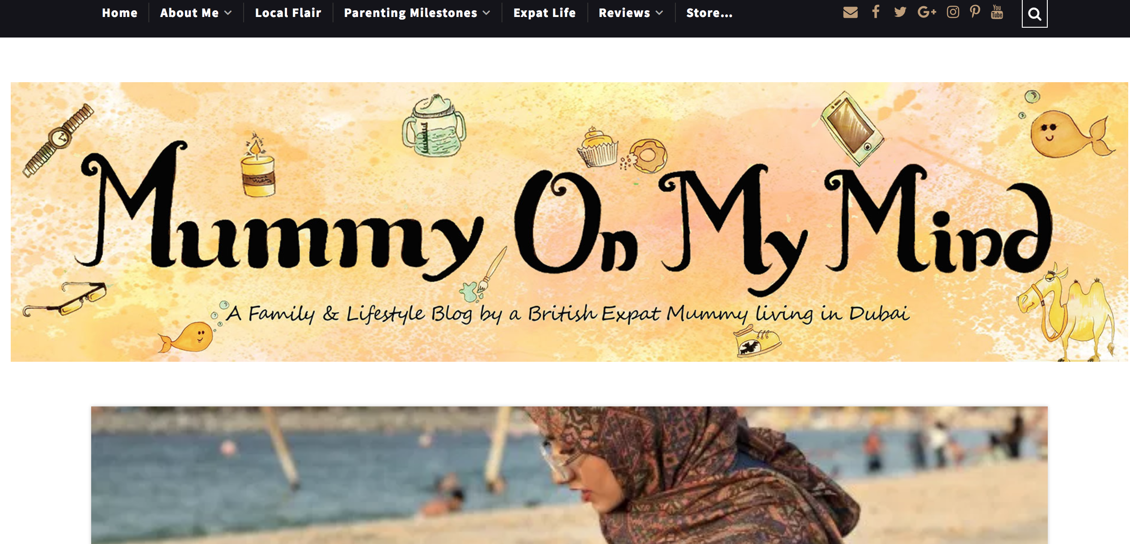The height and width of the screenshot is (544, 1130).
Task: Go to the Home menu item
Action: point(119,13)
